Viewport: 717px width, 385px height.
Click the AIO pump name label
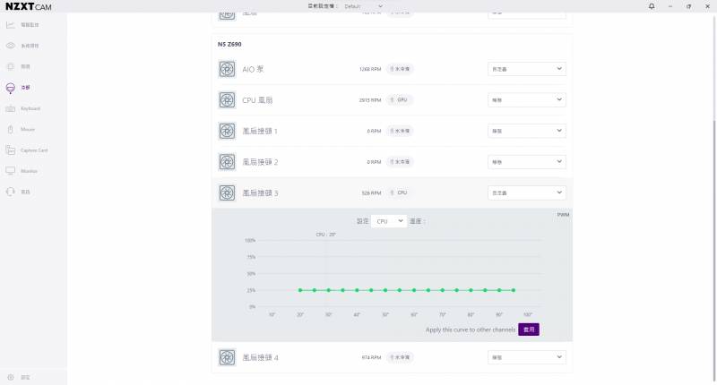coord(253,69)
